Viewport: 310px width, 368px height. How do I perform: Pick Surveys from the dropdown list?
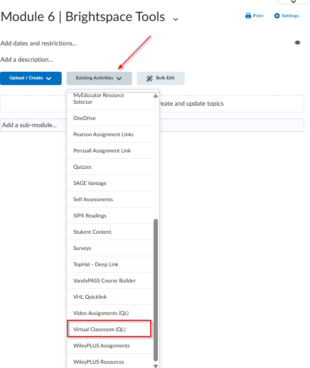click(82, 248)
